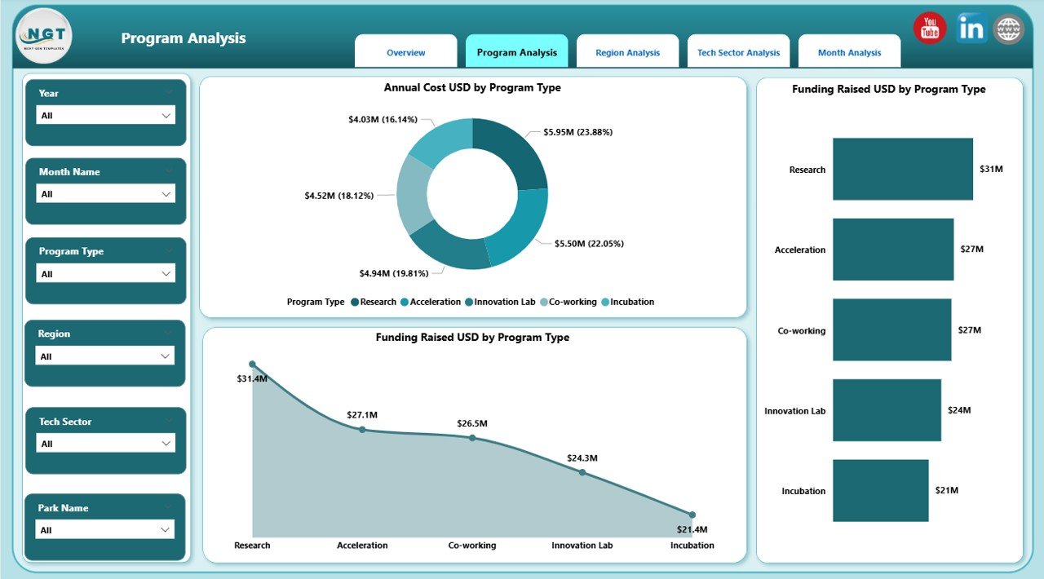
Task: Open the Region Analysis tab
Action: 627,52
